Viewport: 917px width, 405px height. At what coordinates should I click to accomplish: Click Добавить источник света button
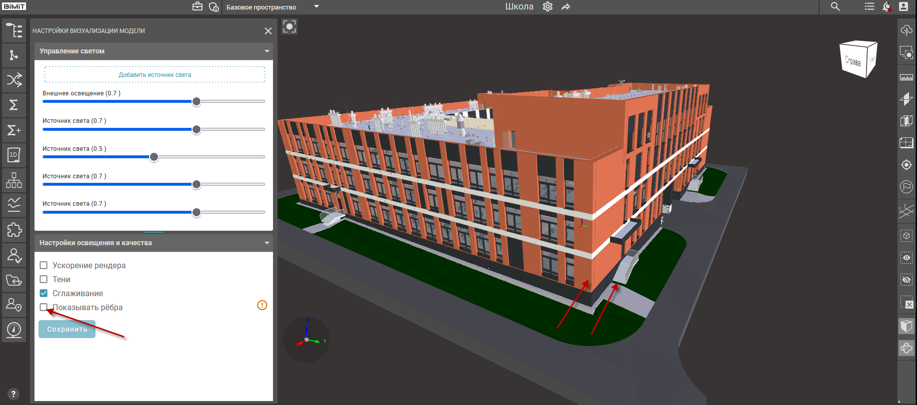point(154,75)
